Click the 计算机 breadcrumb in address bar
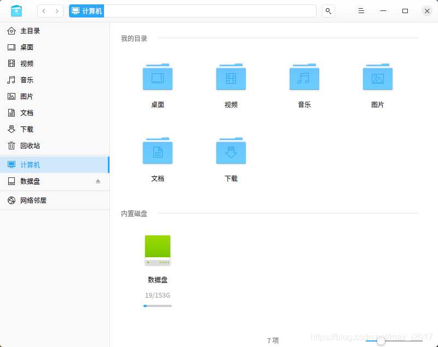The height and width of the screenshot is (347, 438). point(87,11)
